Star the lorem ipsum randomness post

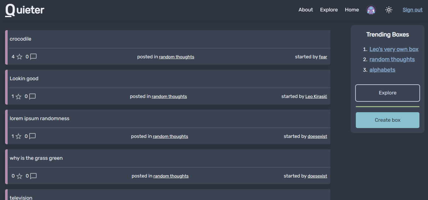(18, 136)
